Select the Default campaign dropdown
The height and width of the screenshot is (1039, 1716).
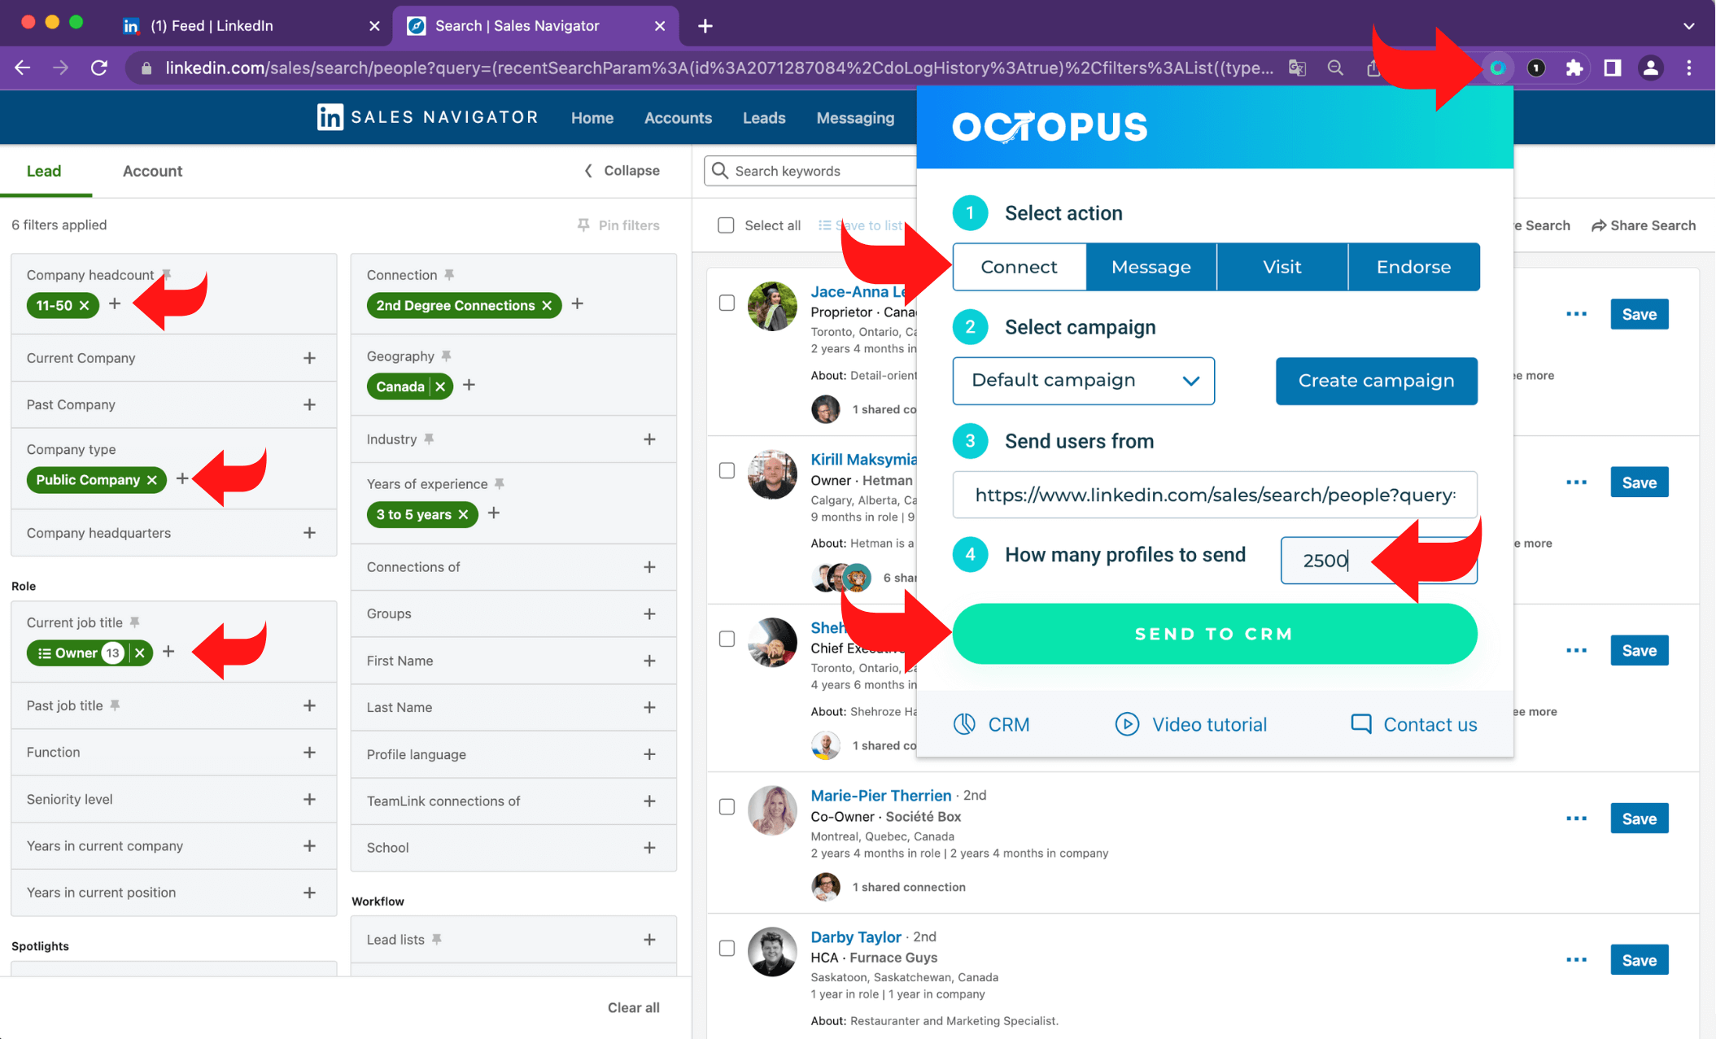coord(1082,380)
